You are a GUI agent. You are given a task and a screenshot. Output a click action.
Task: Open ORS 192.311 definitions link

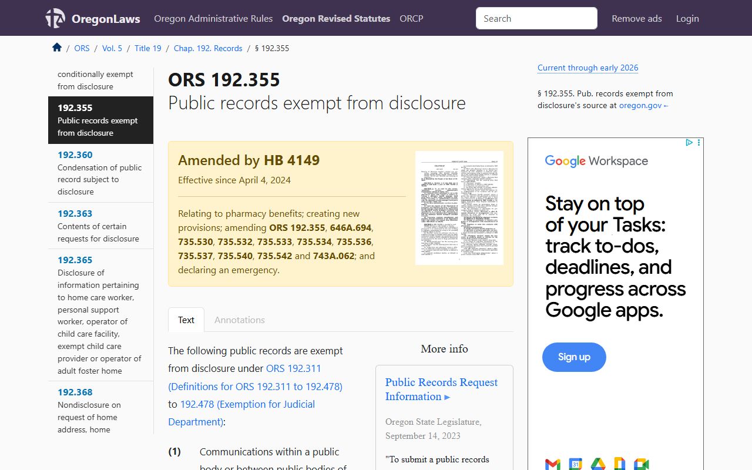point(255,377)
